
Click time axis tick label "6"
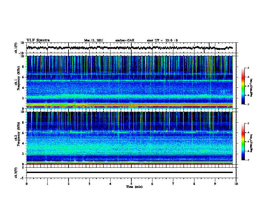coord(152,184)
